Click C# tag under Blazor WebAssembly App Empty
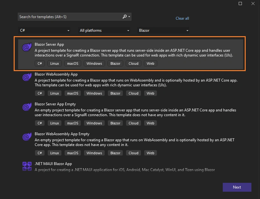The width and height of the screenshot is (260, 199). tap(40, 153)
